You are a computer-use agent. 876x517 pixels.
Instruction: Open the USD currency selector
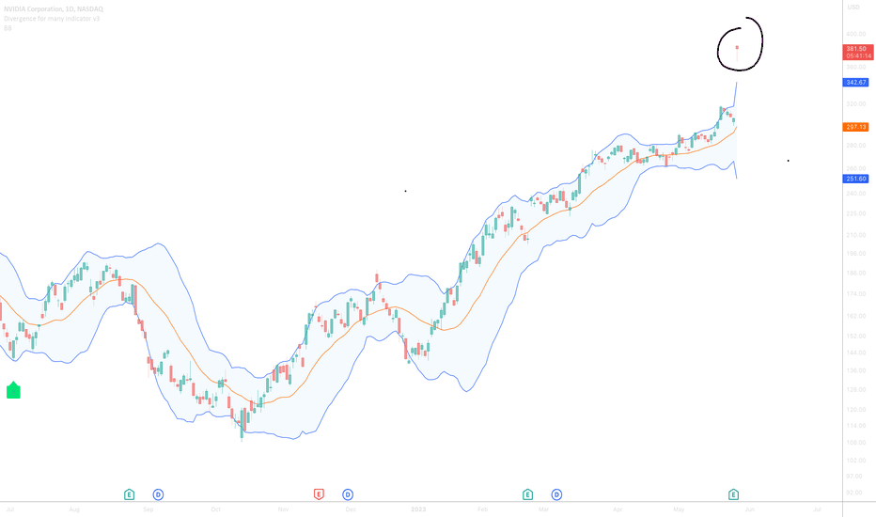[x=853, y=7]
